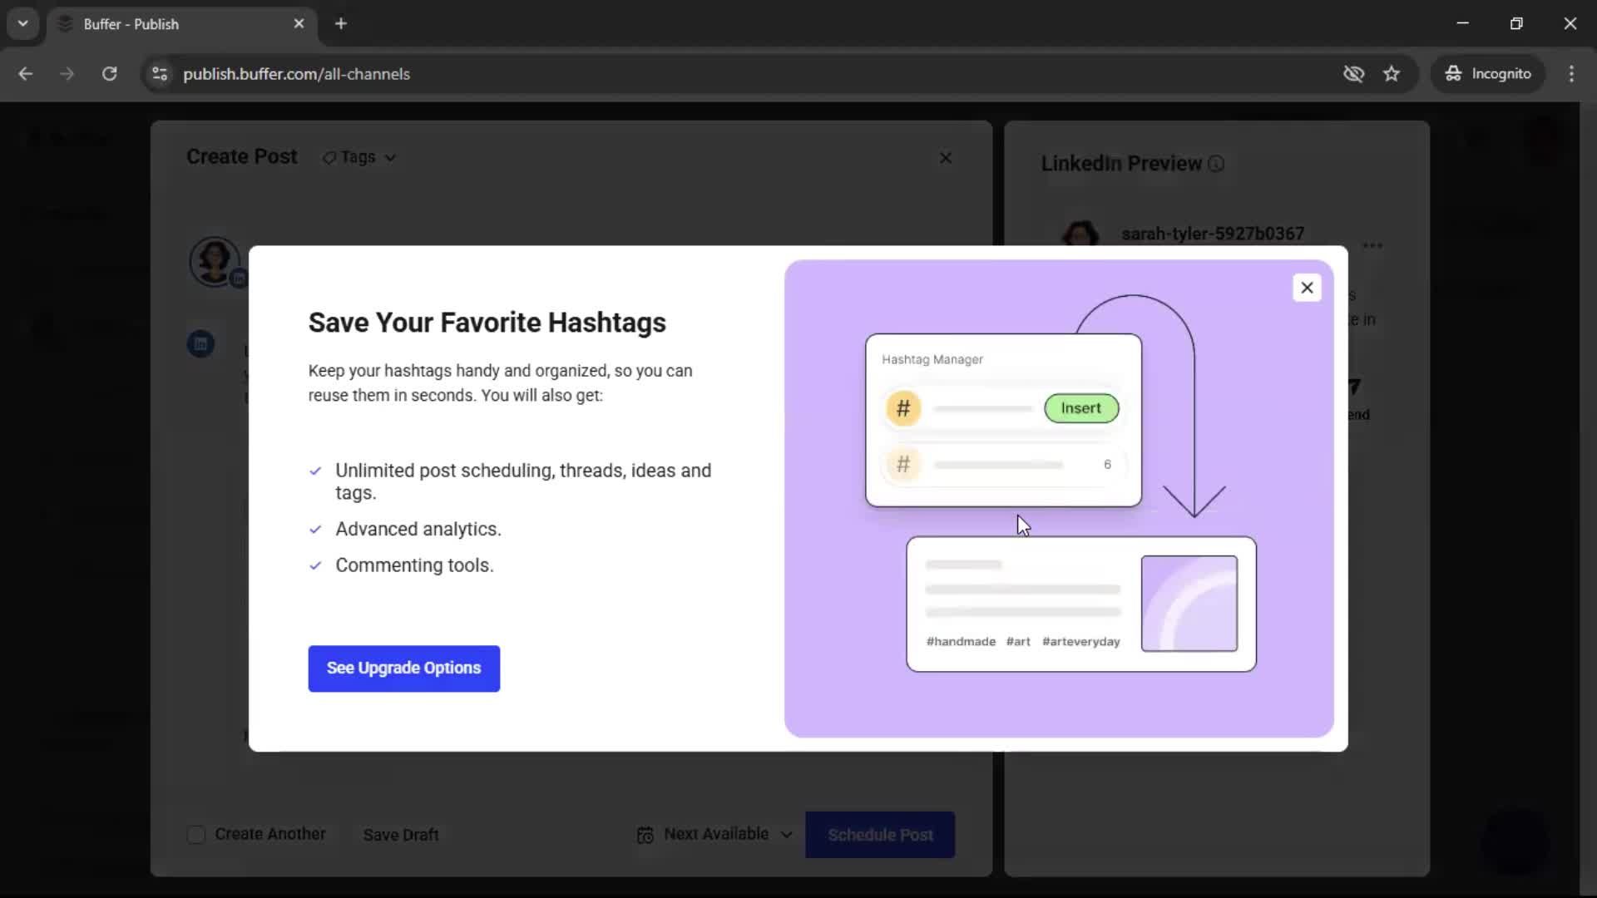Click the calendar icon beside Next Available

point(644,835)
